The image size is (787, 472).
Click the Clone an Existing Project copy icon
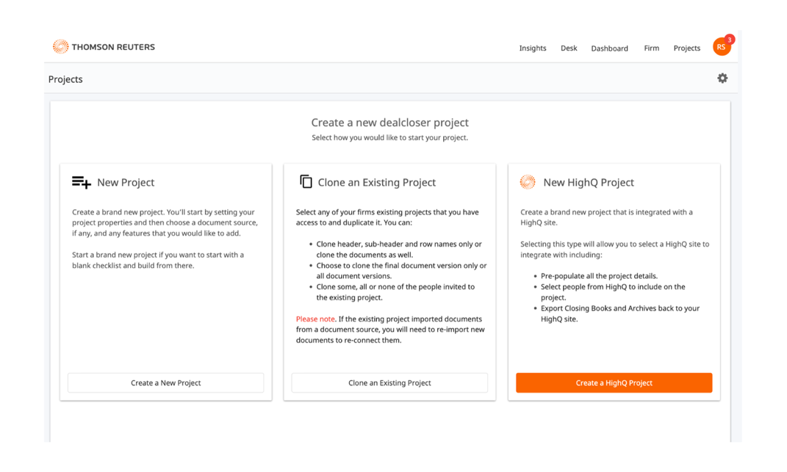[306, 181]
